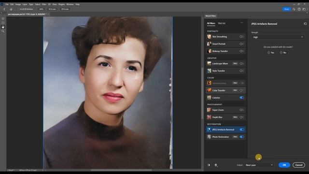
Task: Select the Zoom tool in left toolbar
Action: (3, 31)
